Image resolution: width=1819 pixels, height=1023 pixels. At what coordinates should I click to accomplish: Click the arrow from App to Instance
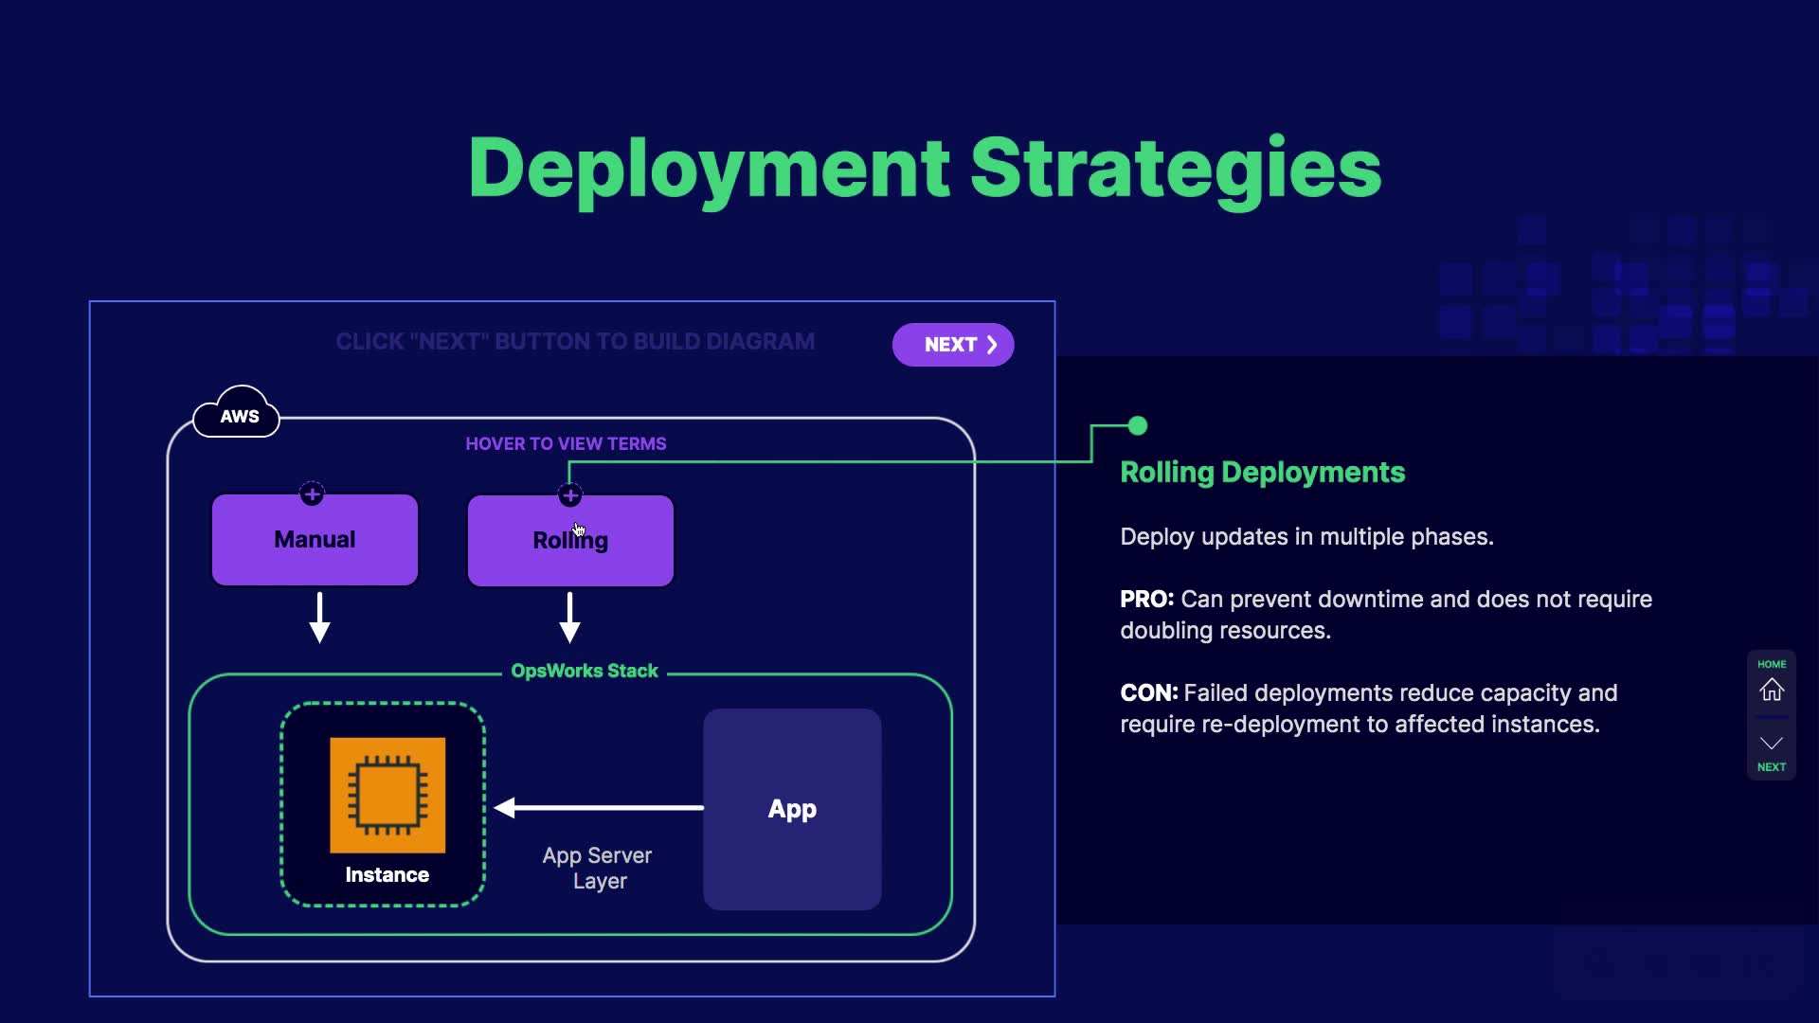(x=599, y=807)
